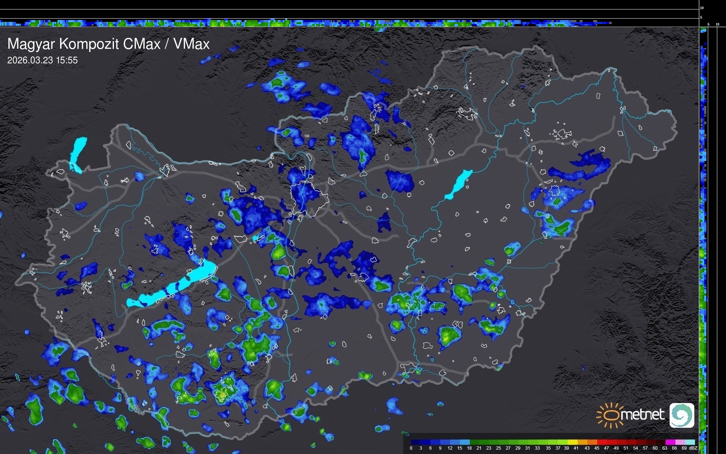Click the green 21 dBZ legend swatch
Image resolution: width=726 pixels, height=454 pixels.
tap(484, 442)
